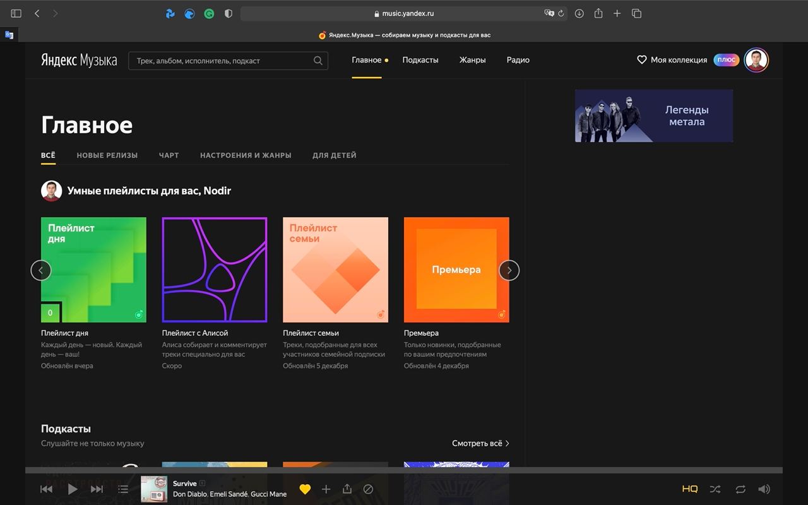Click the Яндекс Музыка logo
808x505 pixels.
[79, 60]
